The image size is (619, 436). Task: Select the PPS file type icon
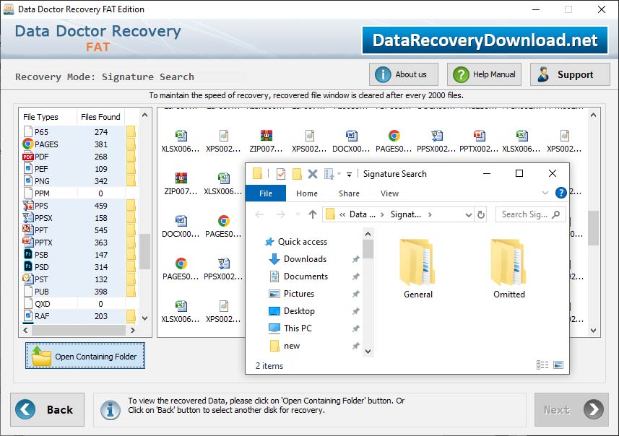(x=27, y=206)
